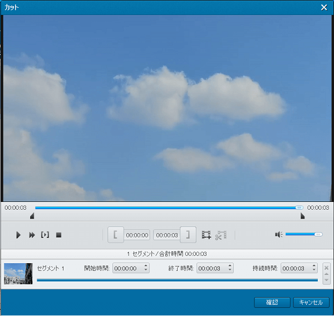Click the 持続時間 time stepper

pos(315,268)
